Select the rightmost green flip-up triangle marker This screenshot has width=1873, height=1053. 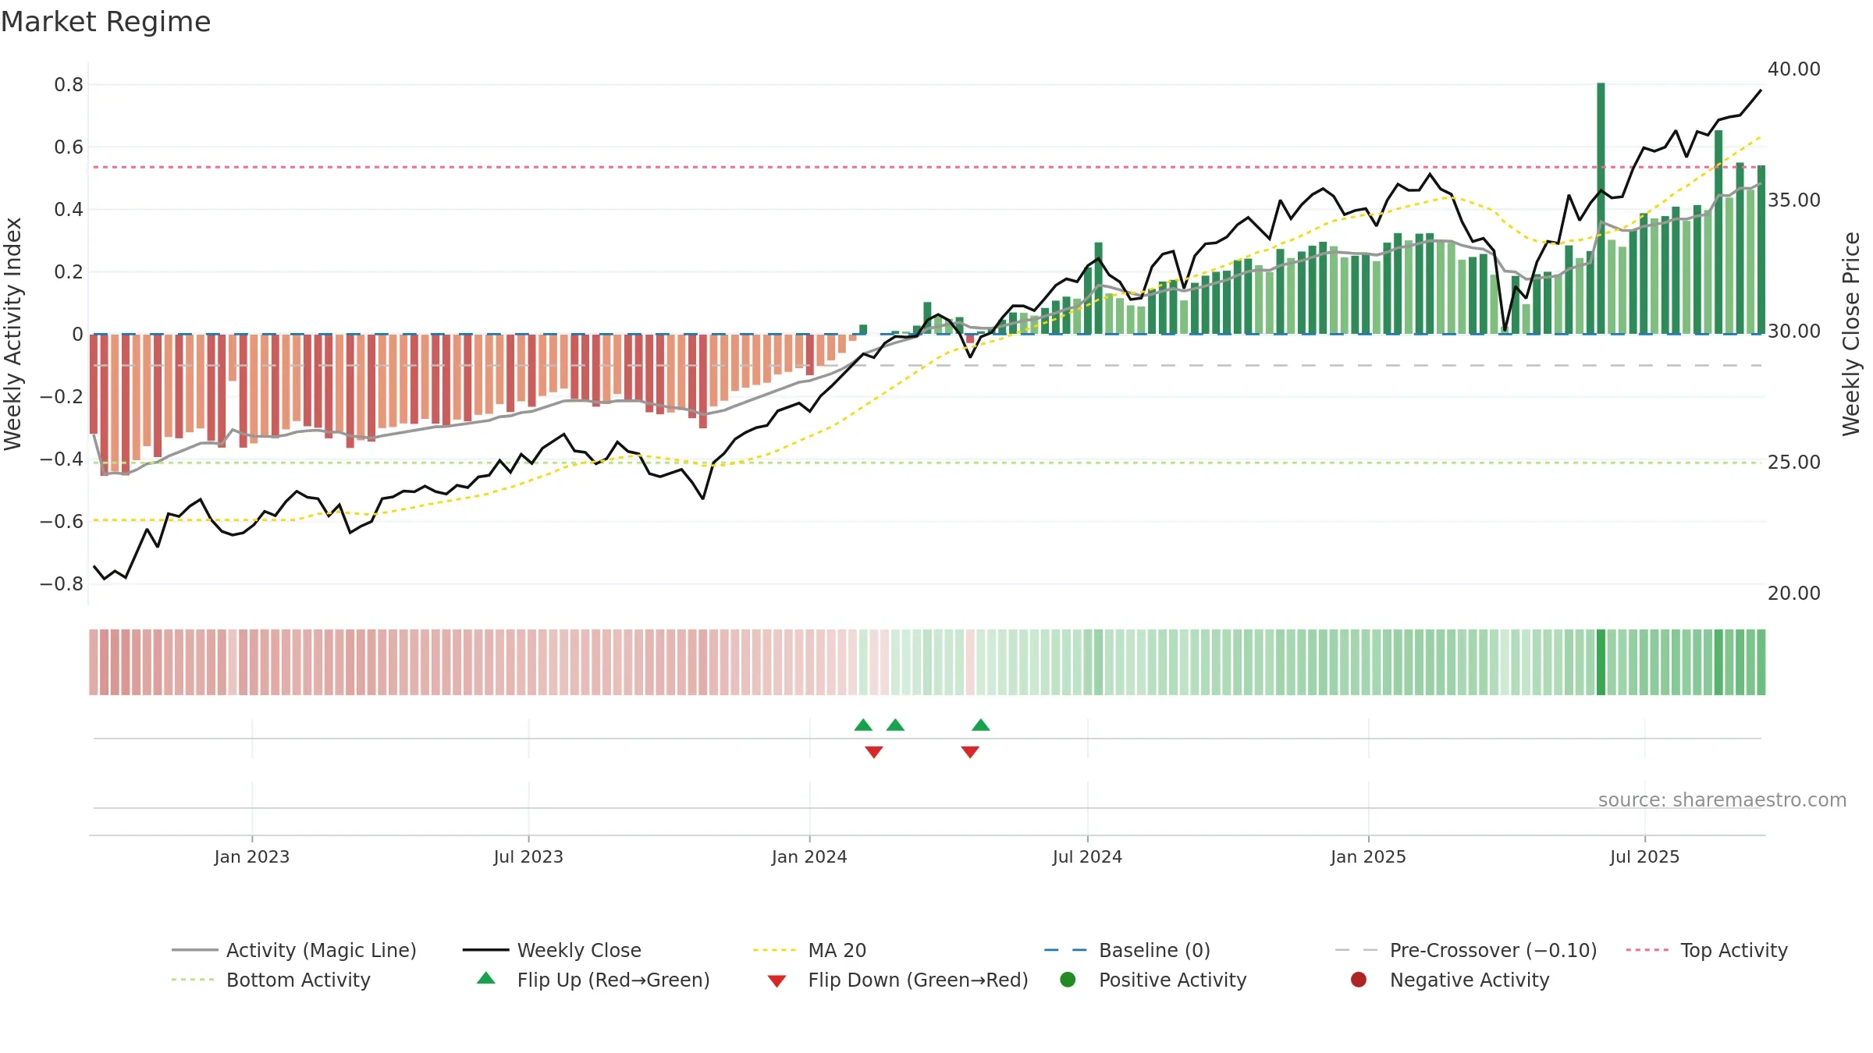tap(981, 725)
